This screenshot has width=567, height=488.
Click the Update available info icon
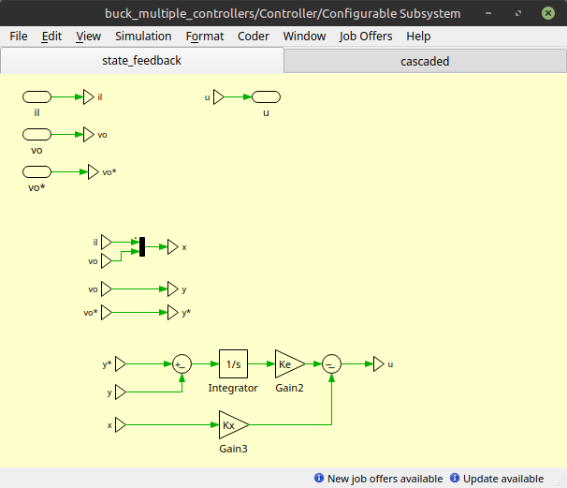pos(455,478)
